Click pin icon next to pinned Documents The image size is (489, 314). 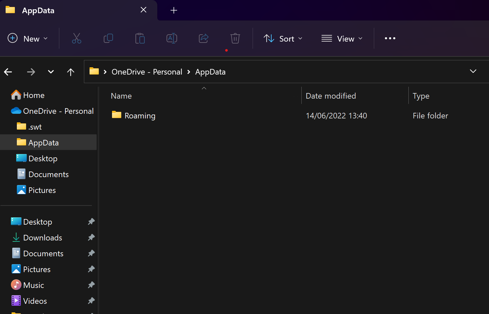click(92, 253)
